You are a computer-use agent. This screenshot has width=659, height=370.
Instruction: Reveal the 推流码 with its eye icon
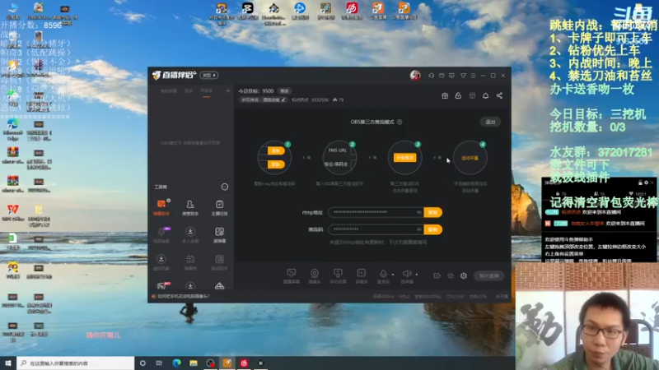(419, 229)
